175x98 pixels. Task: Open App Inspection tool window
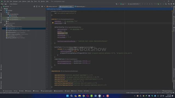point(59,91)
